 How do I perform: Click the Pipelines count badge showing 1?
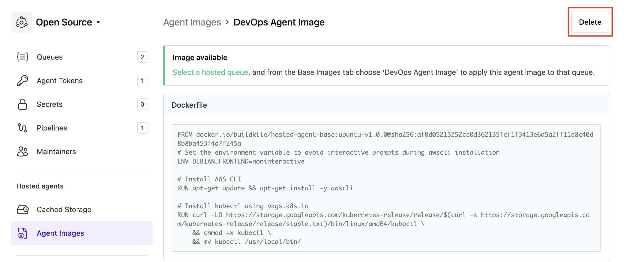coord(142,128)
